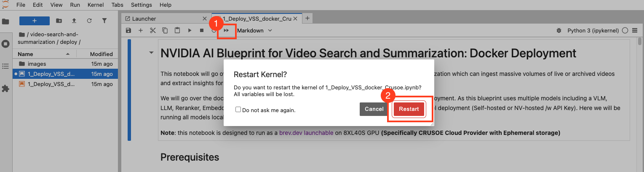Enable the Do not ask me again checkbox
The height and width of the screenshot is (172, 644).
pyautogui.click(x=238, y=110)
